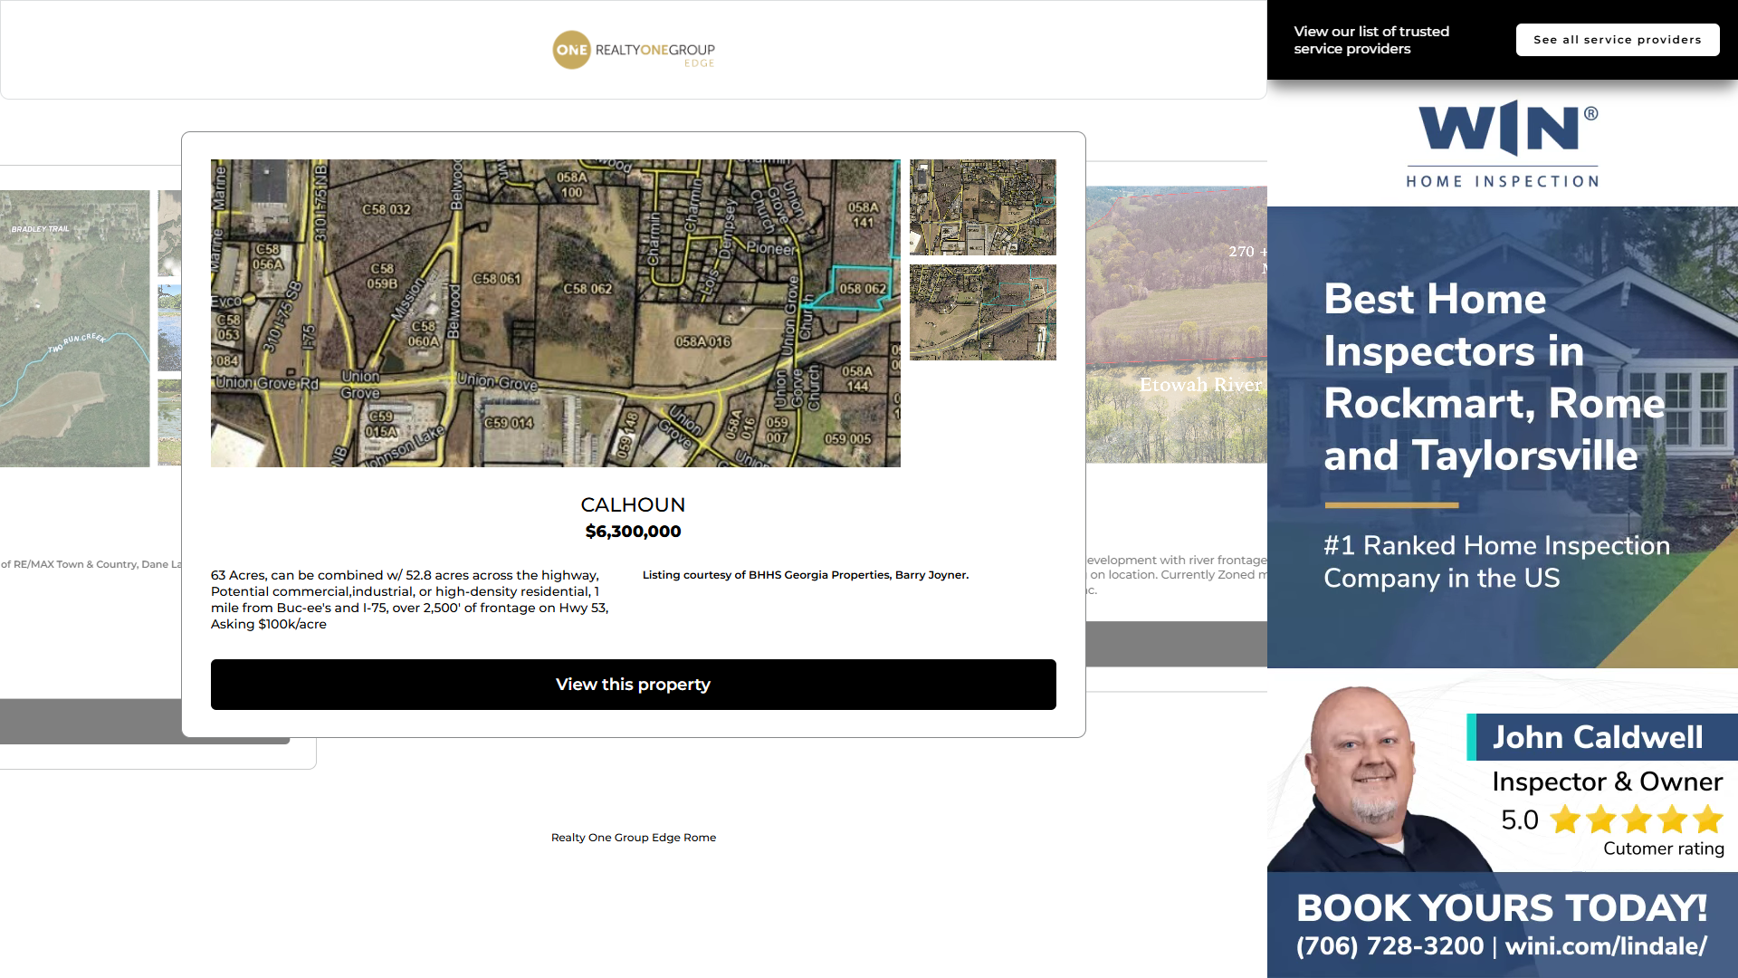Open the wini.com/lindale link
1738x978 pixels.
(1606, 946)
